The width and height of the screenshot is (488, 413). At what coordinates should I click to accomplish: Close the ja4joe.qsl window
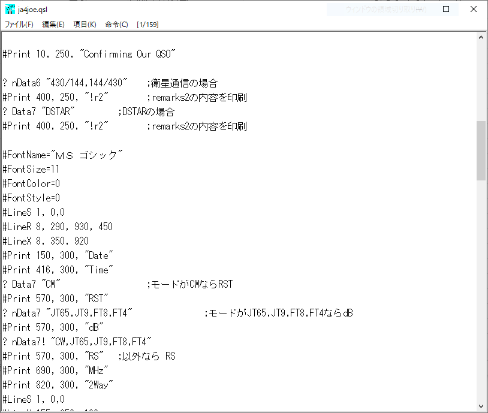coord(474,10)
